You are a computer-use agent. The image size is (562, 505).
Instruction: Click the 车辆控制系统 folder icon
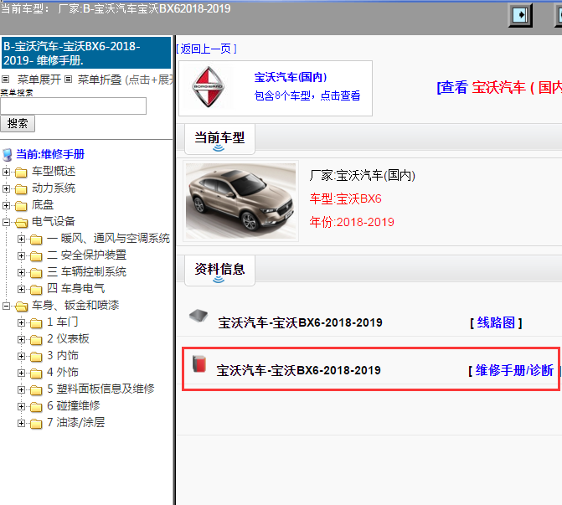coord(36,273)
